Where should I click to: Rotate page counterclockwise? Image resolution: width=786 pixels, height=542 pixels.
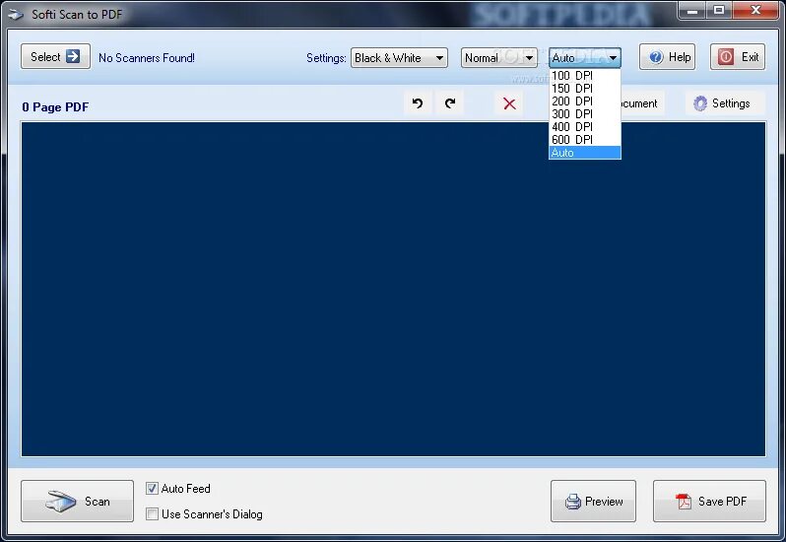pos(418,103)
